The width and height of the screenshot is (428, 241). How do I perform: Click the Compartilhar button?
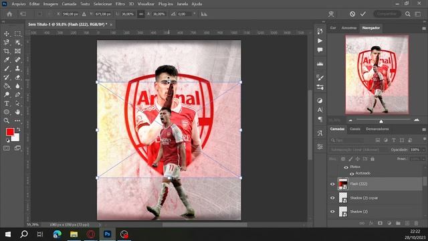pos(387,14)
